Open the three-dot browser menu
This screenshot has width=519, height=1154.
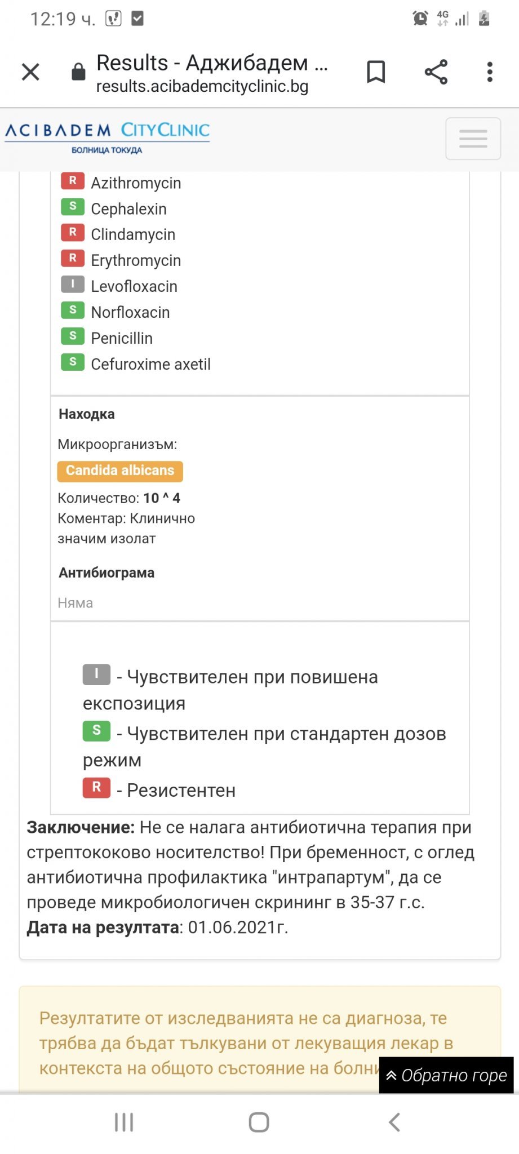(490, 72)
